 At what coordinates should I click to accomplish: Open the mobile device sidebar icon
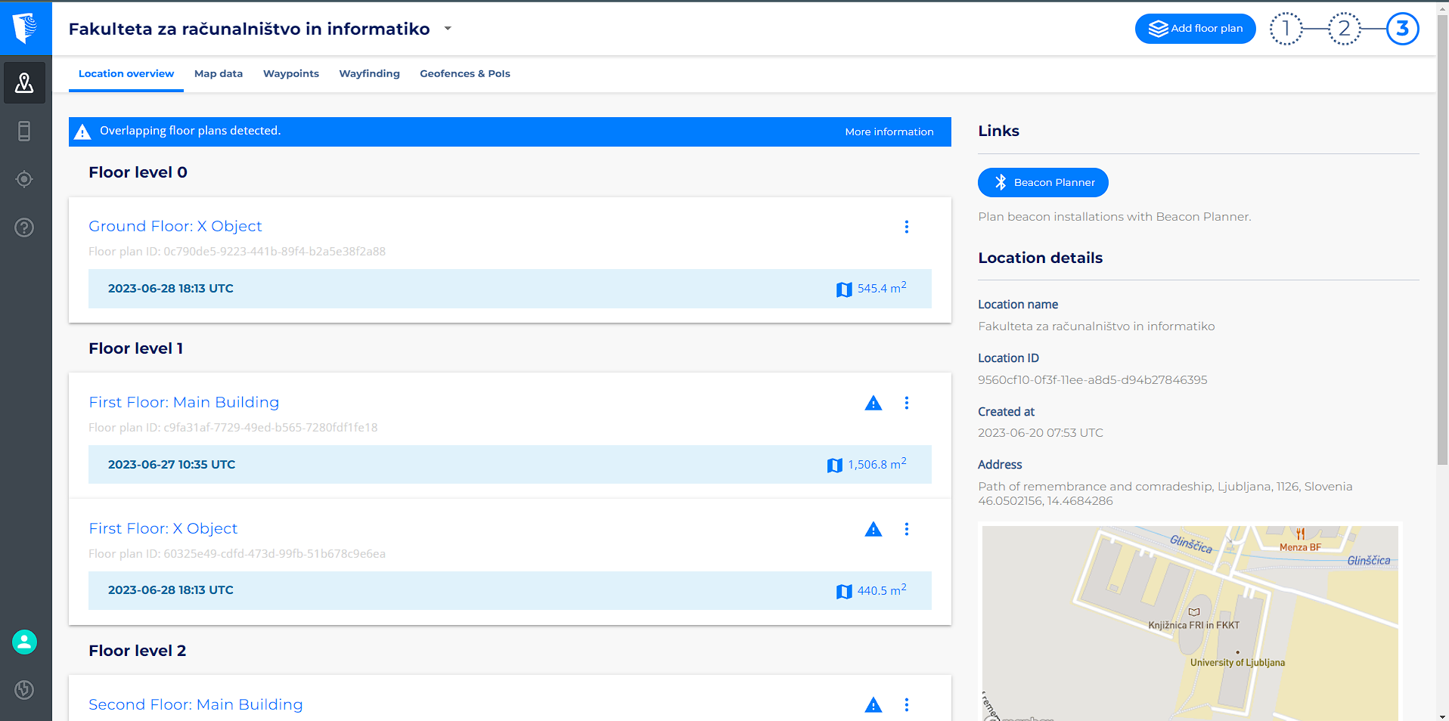click(x=24, y=132)
